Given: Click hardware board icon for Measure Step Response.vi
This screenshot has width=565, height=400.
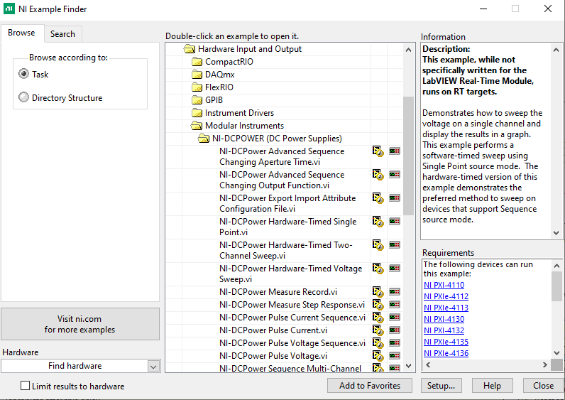Looking at the screenshot, I should [x=395, y=304].
